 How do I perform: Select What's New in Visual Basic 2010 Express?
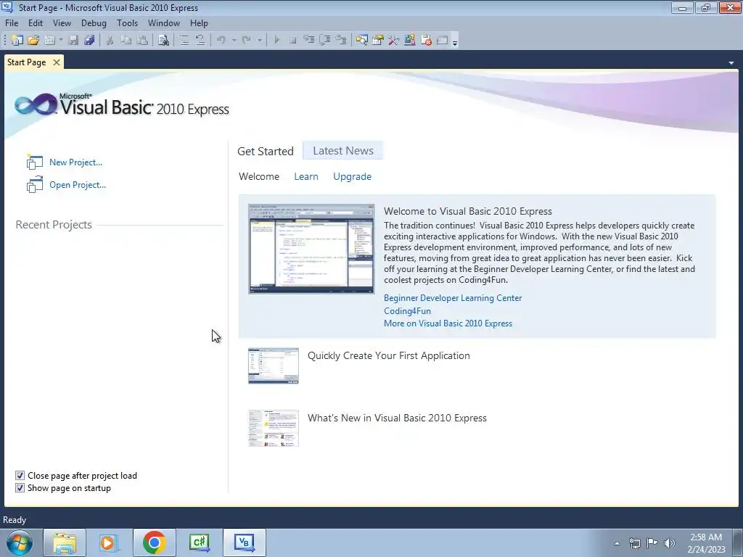(397, 418)
